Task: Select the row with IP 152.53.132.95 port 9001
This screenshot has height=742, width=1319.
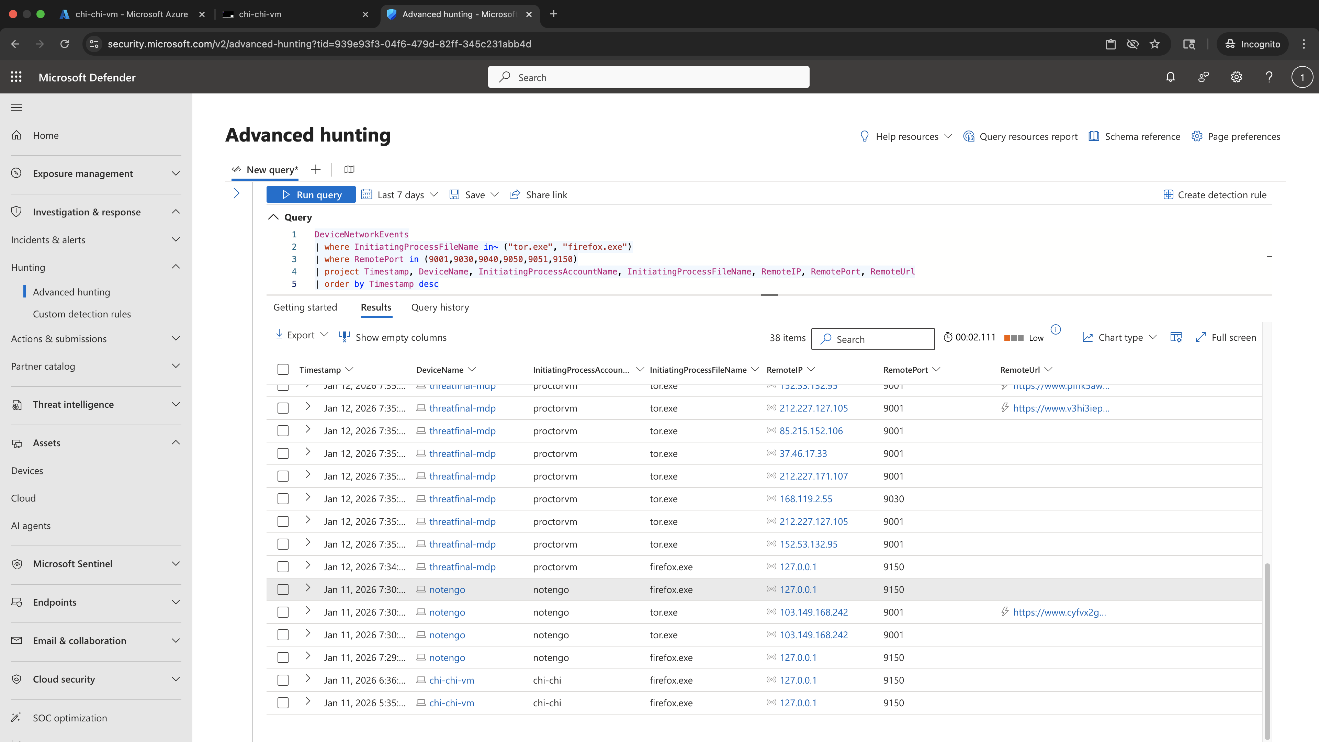Action: click(x=283, y=544)
